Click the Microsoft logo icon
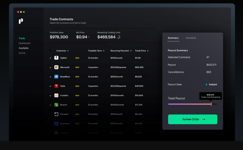243x150 pixels. [x=56, y=67]
